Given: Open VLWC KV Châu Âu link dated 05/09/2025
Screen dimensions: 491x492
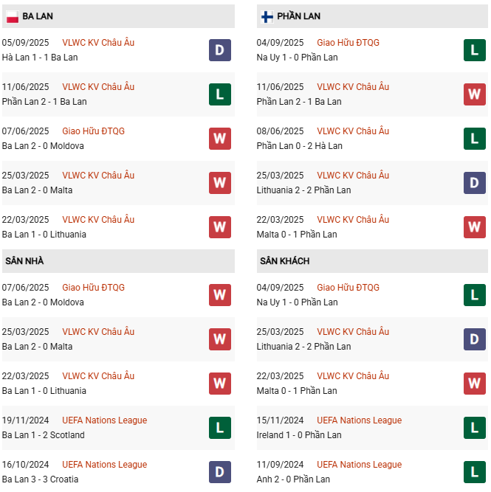Looking at the screenshot, I should [x=98, y=42].
